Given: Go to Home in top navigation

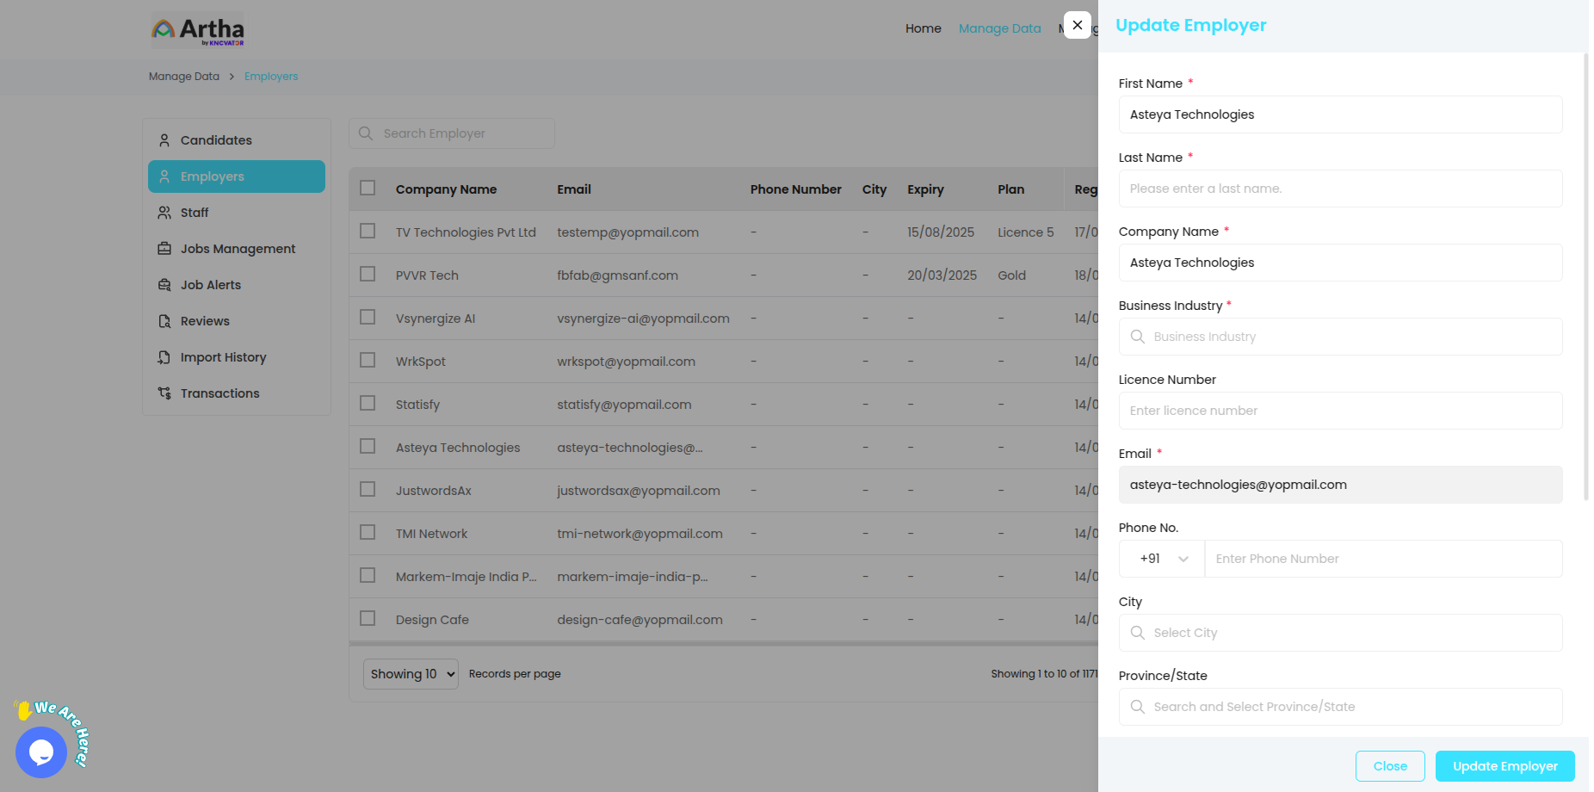Looking at the screenshot, I should tap(923, 28).
